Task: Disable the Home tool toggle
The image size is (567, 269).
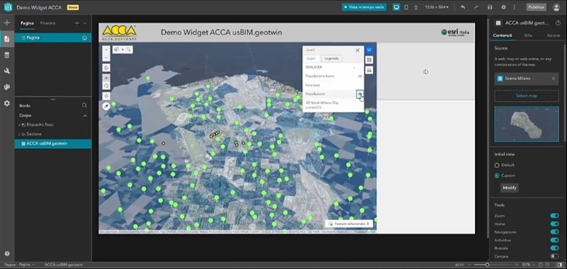Action: click(x=554, y=224)
